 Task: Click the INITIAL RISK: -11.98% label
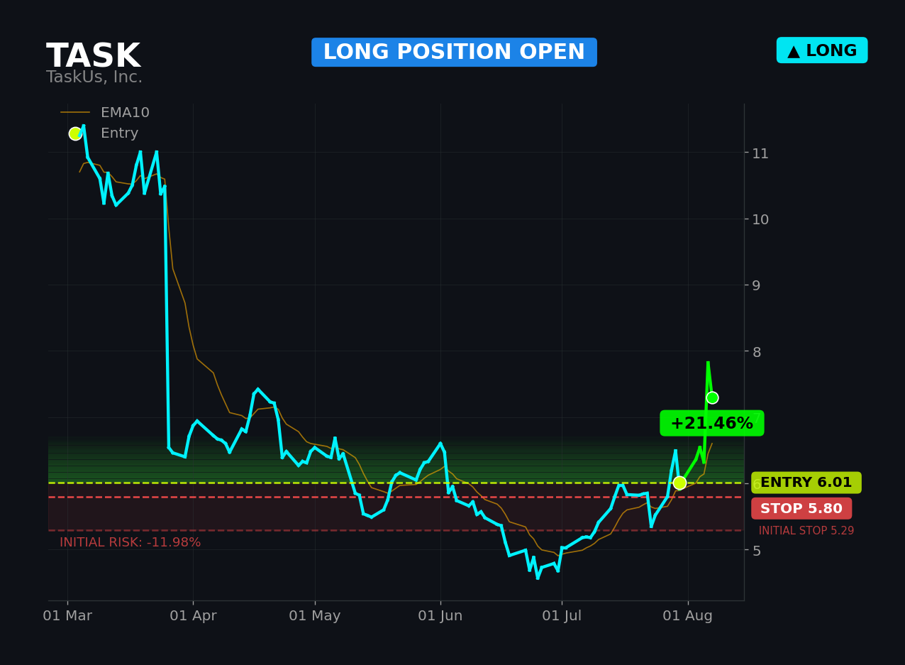pos(130,542)
